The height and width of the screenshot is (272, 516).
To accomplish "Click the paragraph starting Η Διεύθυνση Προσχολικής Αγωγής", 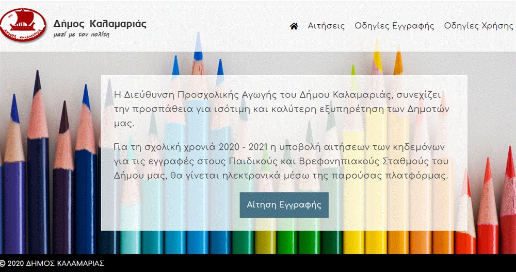I will click(x=281, y=109).
